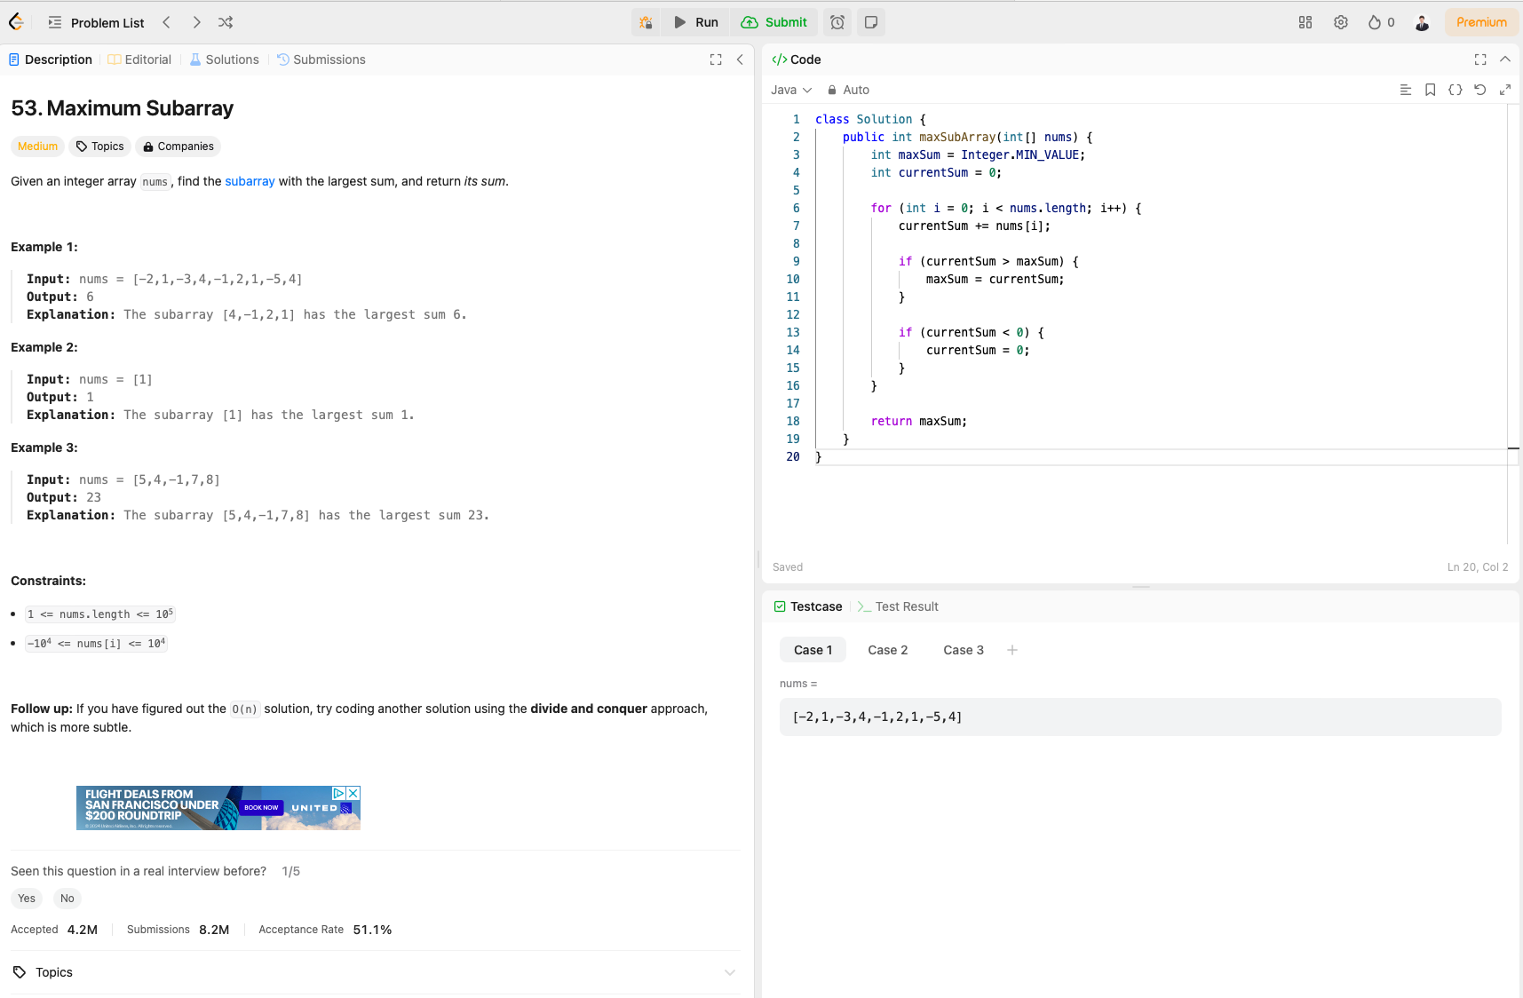The height and width of the screenshot is (998, 1523).
Task: Switch to the Solutions tab
Action: point(225,59)
